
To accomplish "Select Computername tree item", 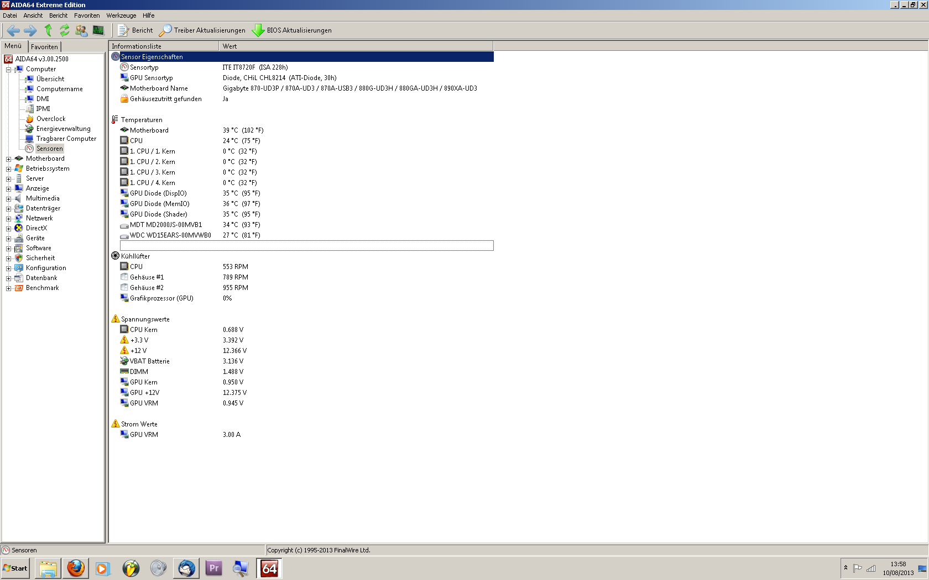I will pos(59,89).
